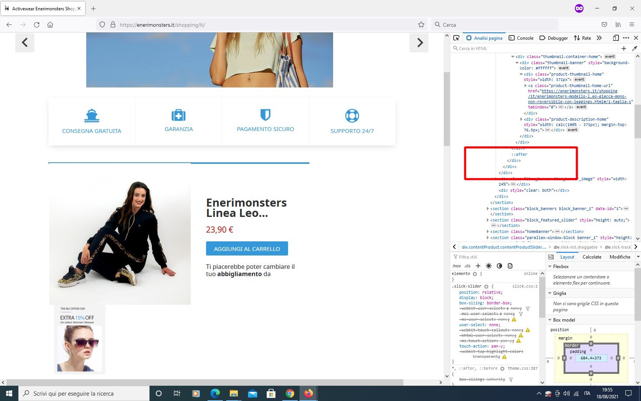Image resolution: width=641 pixels, height=401 pixels.
Task: Reload the current page
Action: [37, 25]
